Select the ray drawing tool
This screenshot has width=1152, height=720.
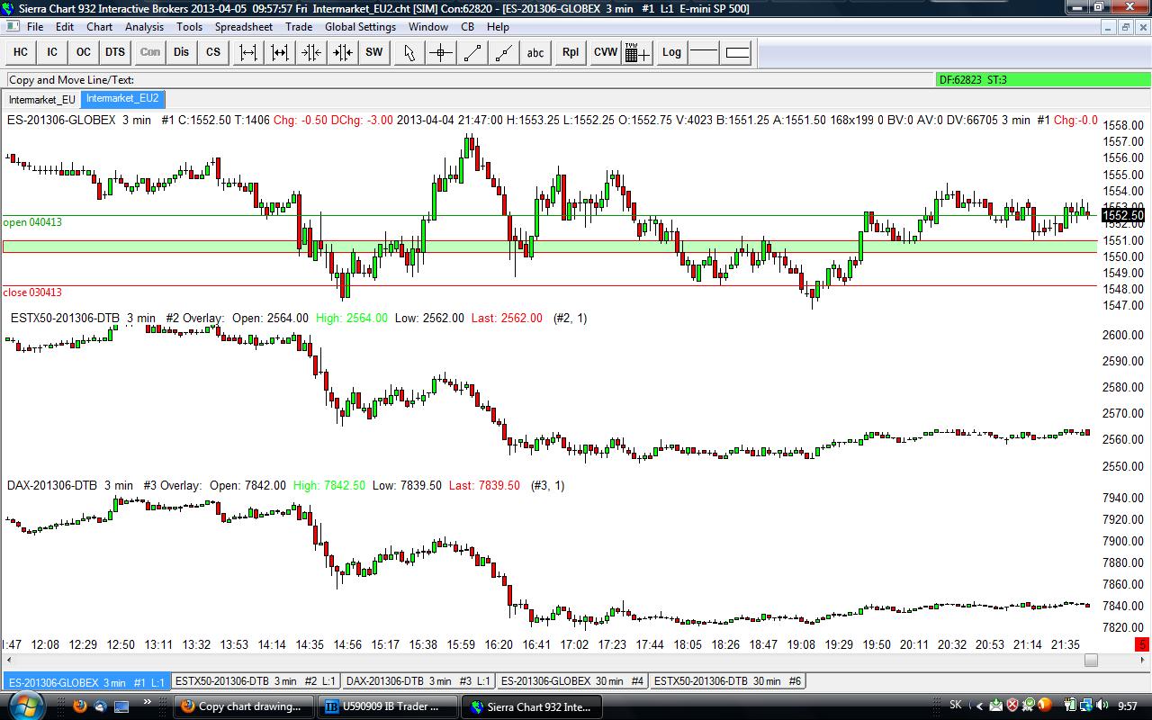tap(504, 52)
